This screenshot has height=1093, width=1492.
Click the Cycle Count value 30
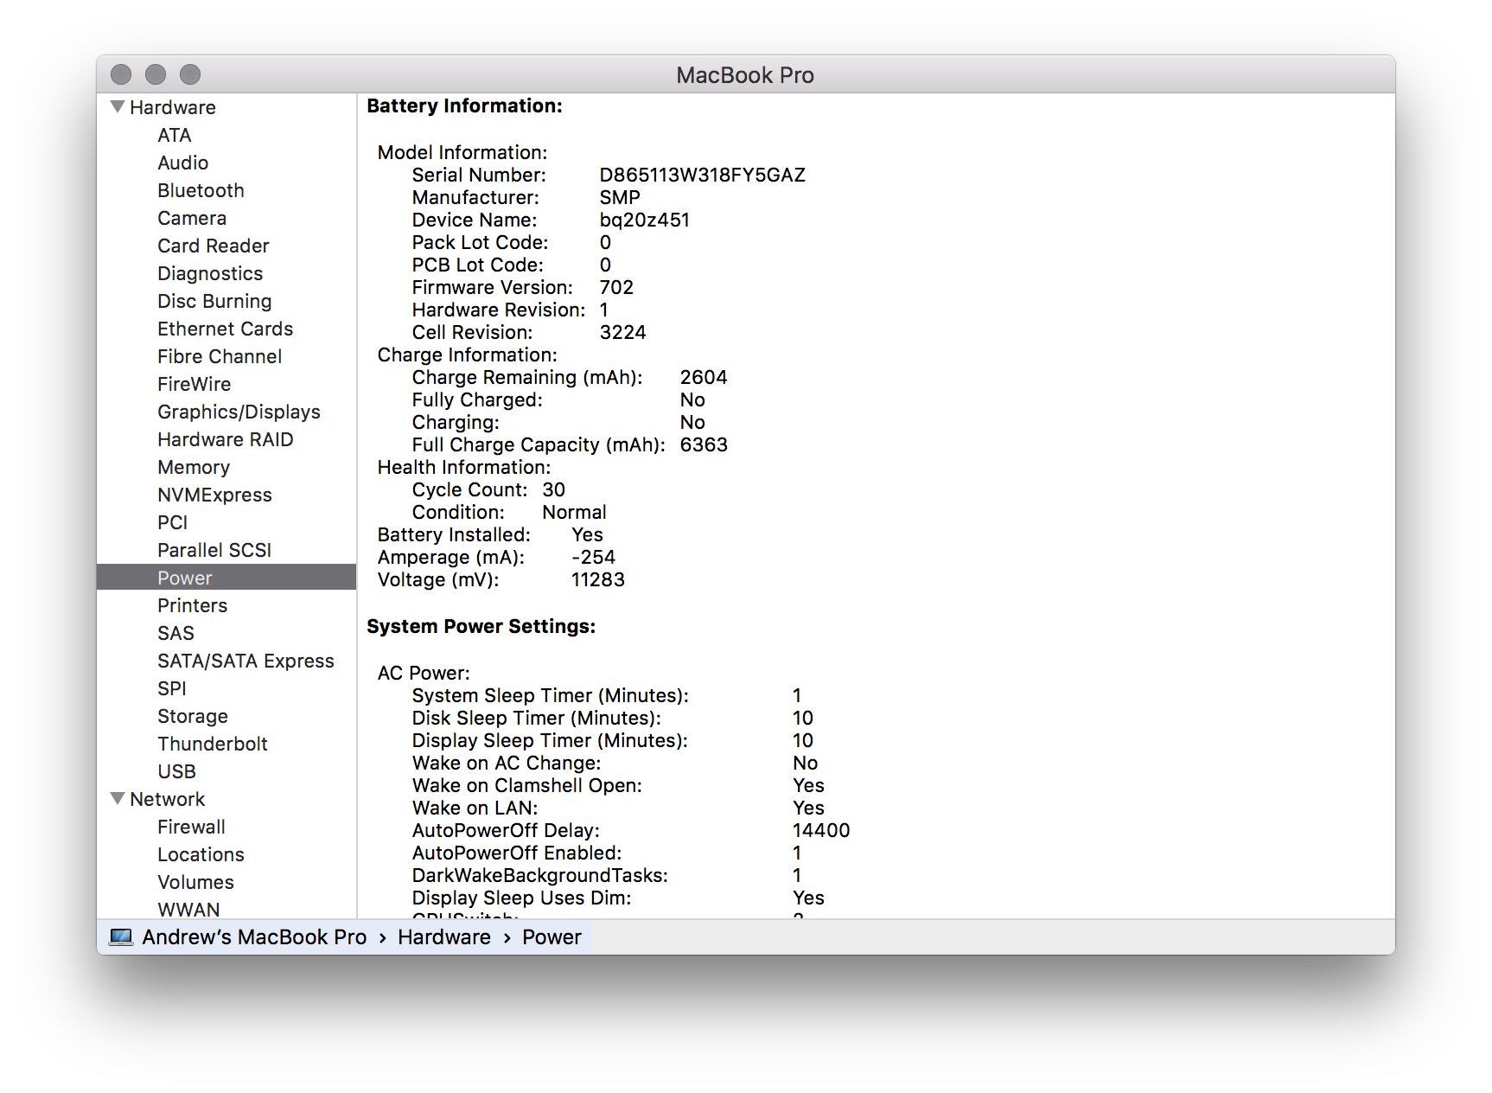[x=554, y=489]
